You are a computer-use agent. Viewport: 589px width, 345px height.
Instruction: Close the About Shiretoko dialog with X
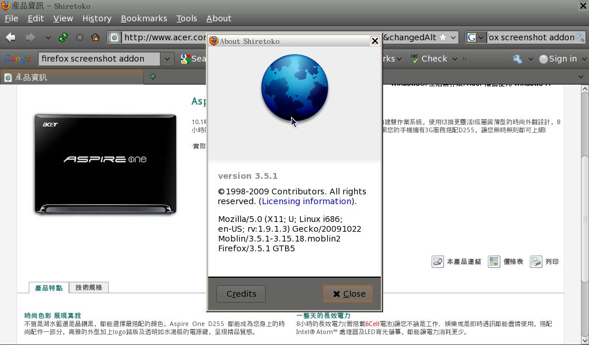click(x=374, y=41)
